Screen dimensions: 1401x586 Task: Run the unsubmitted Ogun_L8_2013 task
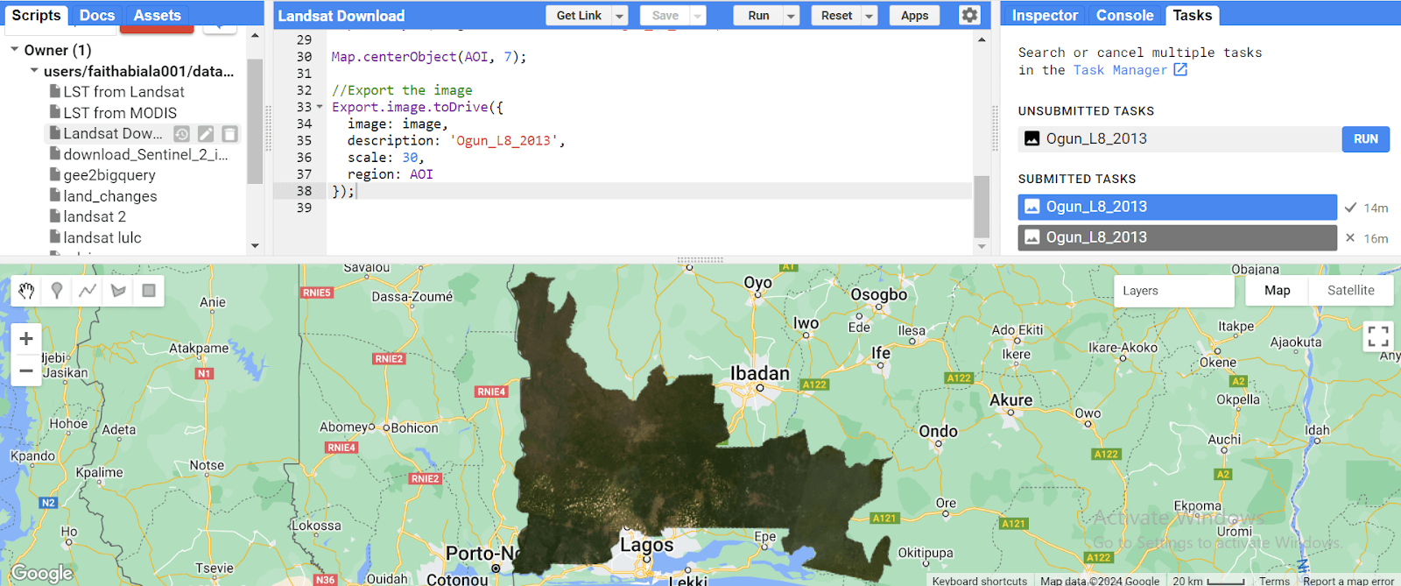click(x=1365, y=139)
